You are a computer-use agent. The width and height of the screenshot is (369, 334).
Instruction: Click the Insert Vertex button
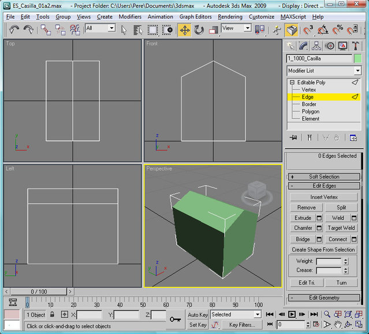[323, 197]
